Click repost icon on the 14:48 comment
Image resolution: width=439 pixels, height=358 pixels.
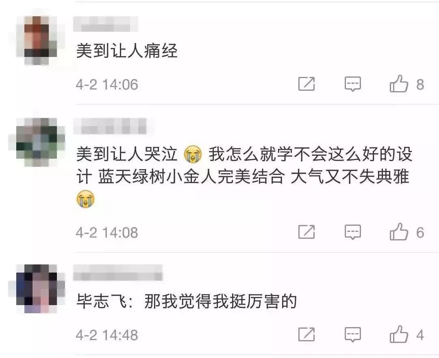pos(306,334)
